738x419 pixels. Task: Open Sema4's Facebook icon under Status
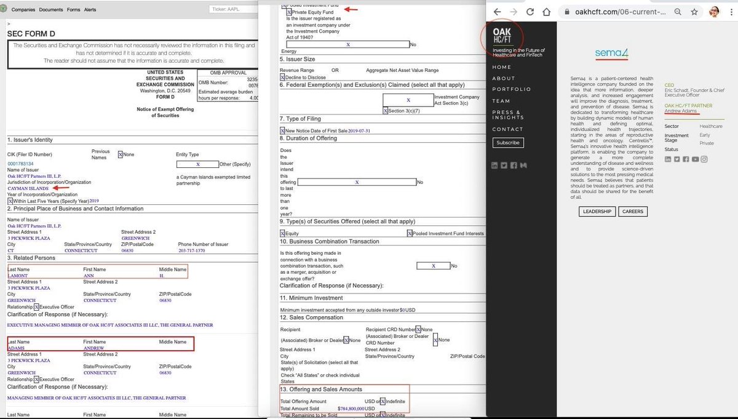tap(686, 159)
